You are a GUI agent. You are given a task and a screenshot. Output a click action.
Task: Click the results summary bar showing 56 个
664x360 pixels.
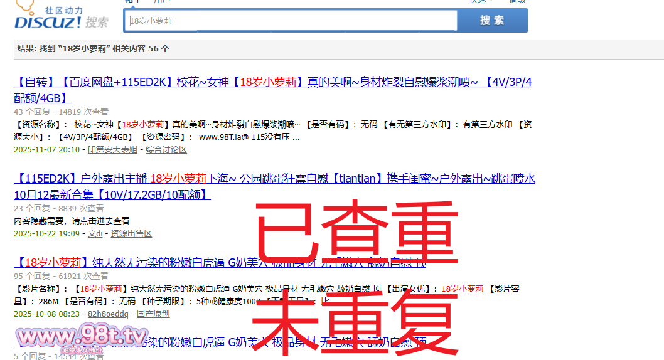pyautogui.click(x=93, y=49)
